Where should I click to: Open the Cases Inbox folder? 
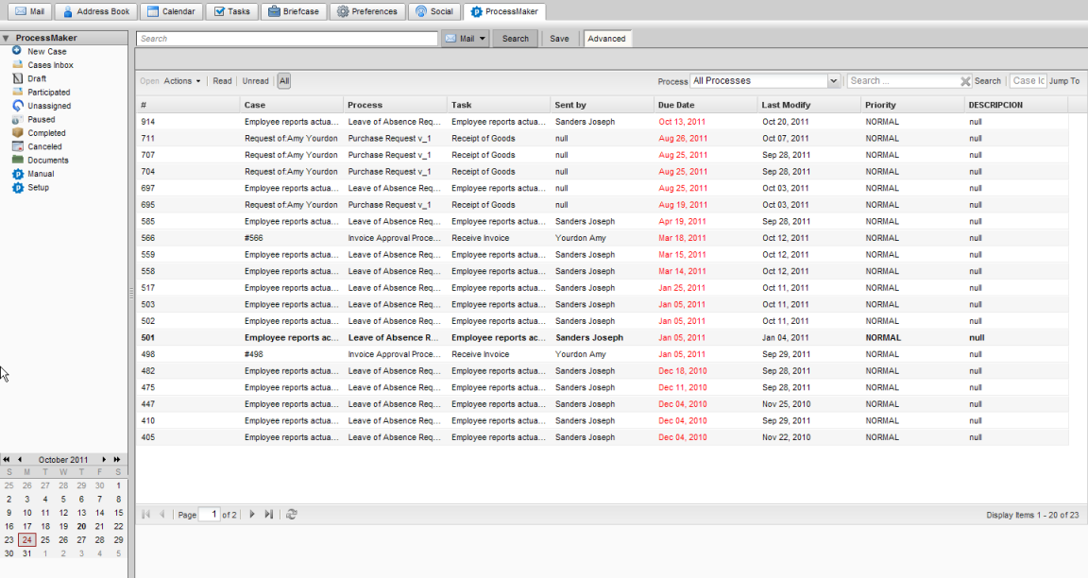click(x=49, y=65)
